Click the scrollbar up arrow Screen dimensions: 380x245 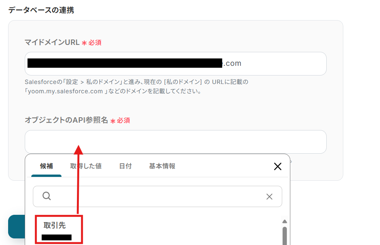pos(285,221)
